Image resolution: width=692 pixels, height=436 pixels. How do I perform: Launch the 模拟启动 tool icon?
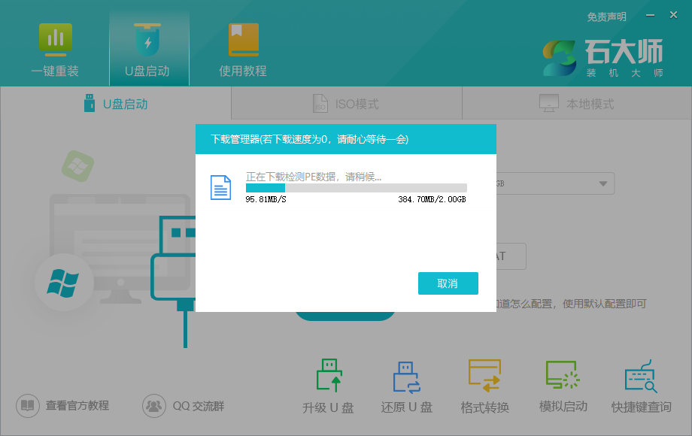pos(562,376)
